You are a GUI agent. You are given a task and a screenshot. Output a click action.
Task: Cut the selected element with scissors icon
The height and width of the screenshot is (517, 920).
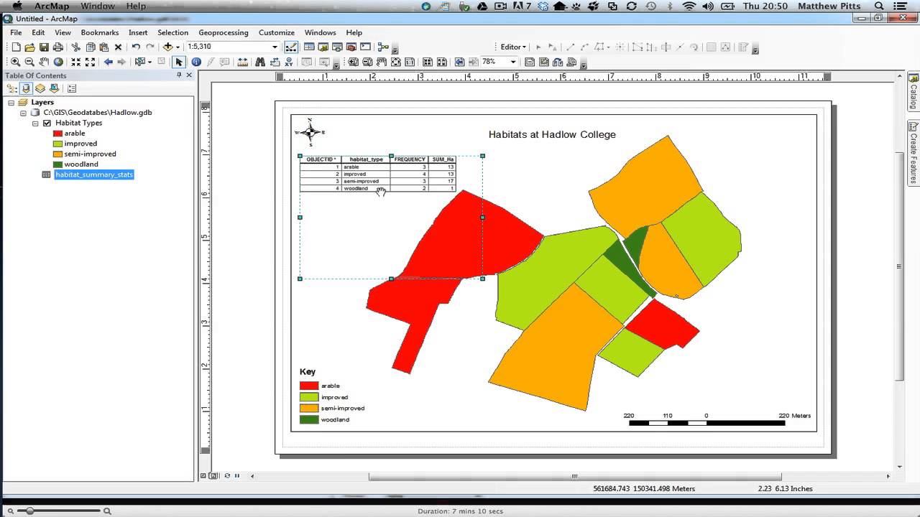75,47
